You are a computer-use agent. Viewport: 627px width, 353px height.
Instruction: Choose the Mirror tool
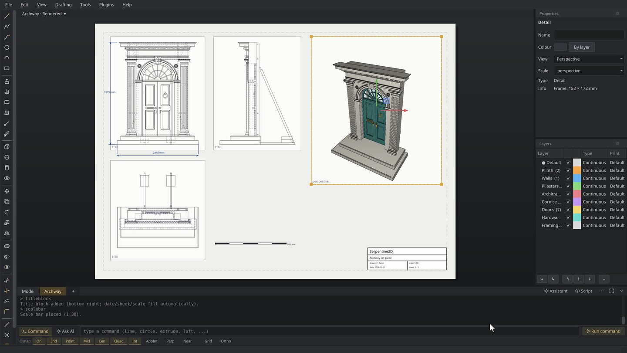pyautogui.click(x=7, y=233)
